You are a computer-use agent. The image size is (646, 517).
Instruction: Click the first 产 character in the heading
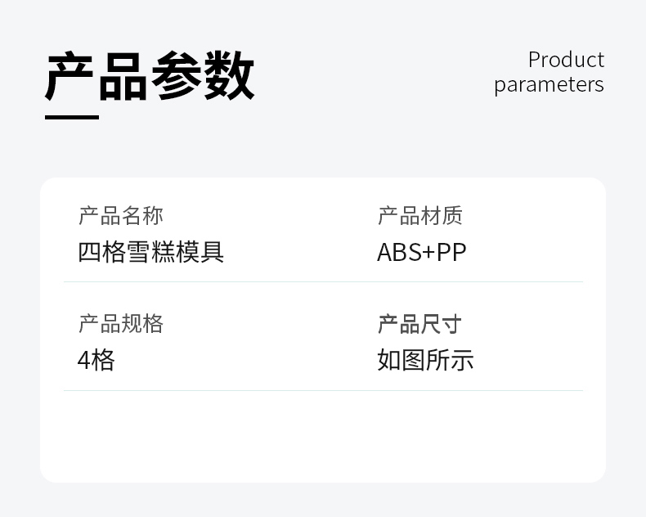click(x=70, y=76)
